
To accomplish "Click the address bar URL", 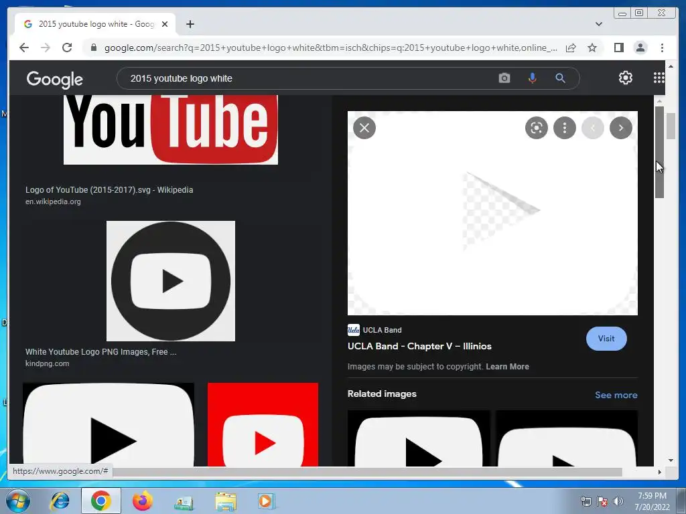I will (330, 48).
